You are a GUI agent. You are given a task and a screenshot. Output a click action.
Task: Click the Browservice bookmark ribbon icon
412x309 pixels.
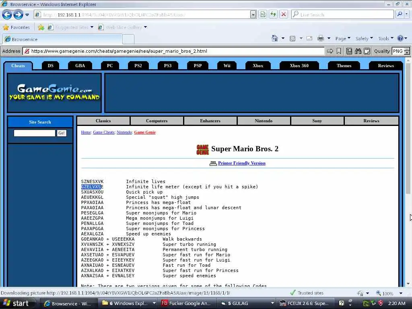click(x=339, y=51)
